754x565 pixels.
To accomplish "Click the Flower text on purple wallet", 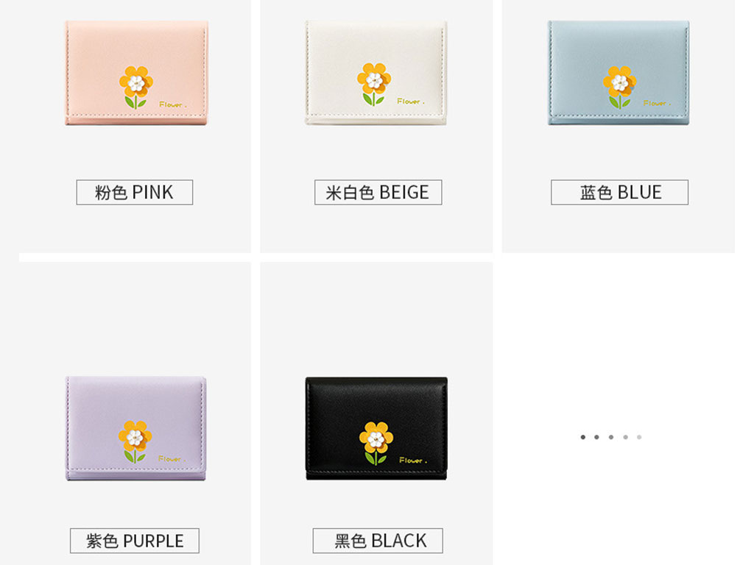I will pyautogui.click(x=172, y=459).
